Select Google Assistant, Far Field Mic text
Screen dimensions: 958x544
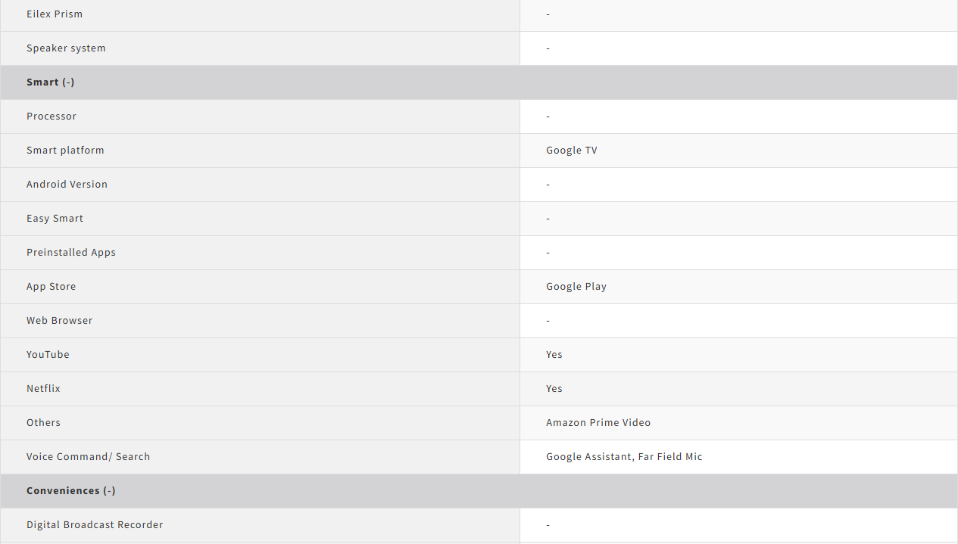click(x=624, y=457)
